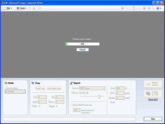This screenshot has width=165, height=124.
Task: Click Export to disk button
Action: [x=153, y=84]
